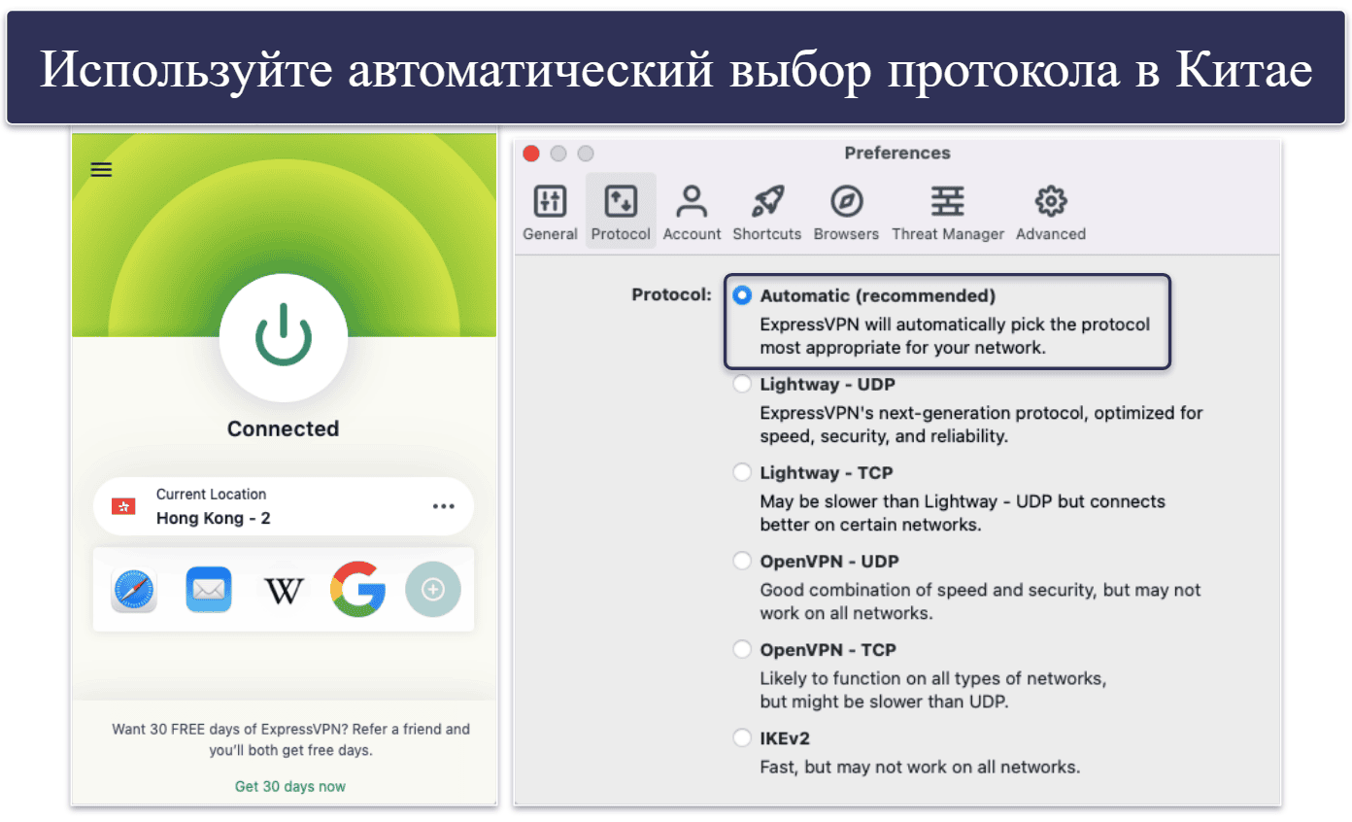Open location options with three-dot icon
Screen dimensions: 1352x822
pos(444,506)
